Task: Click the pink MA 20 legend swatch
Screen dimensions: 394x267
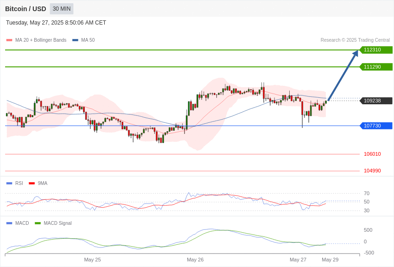Action: pos(9,40)
